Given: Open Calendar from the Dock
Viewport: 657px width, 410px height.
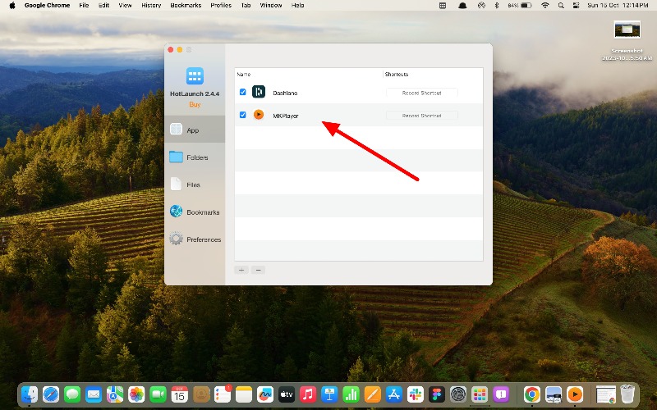Looking at the screenshot, I should 179,394.
